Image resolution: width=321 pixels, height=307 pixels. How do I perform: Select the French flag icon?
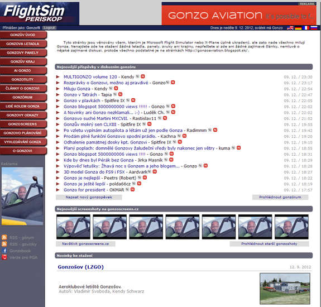click(x=305, y=28)
